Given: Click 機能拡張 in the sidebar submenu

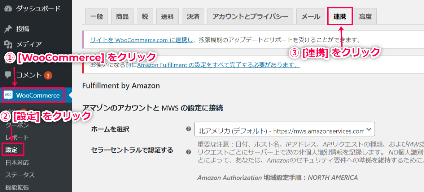Looking at the screenshot, I should pos(17,187).
